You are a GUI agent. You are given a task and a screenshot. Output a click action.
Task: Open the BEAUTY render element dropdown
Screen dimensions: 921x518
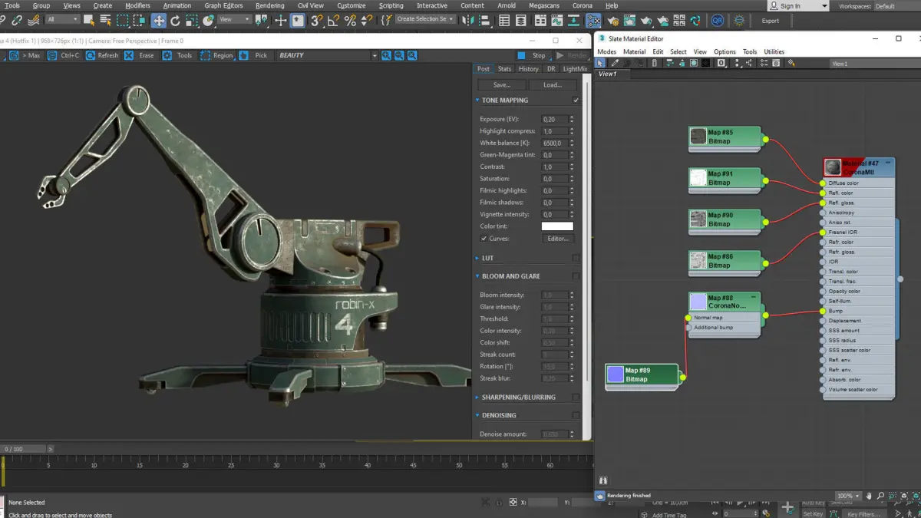click(x=375, y=55)
